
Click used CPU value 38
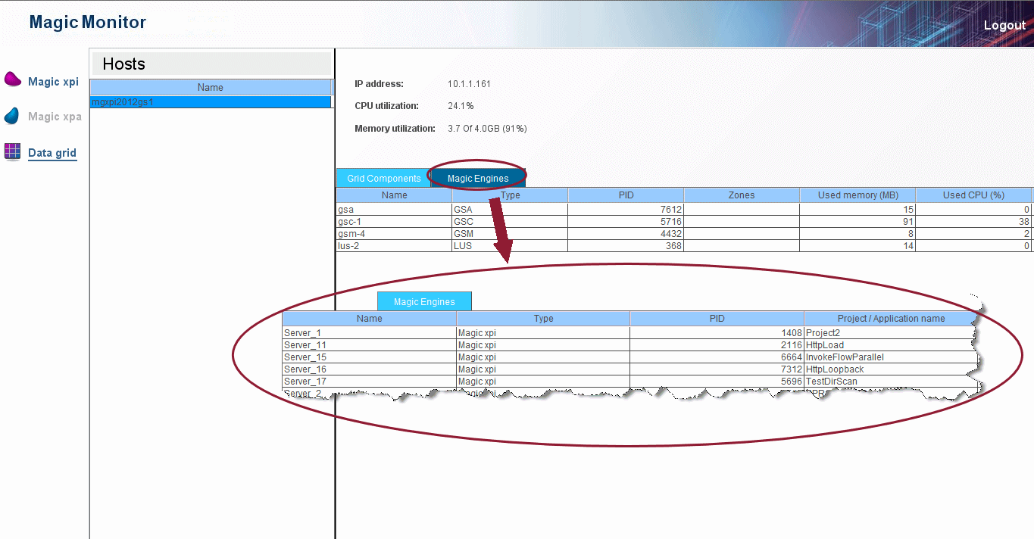(1024, 221)
